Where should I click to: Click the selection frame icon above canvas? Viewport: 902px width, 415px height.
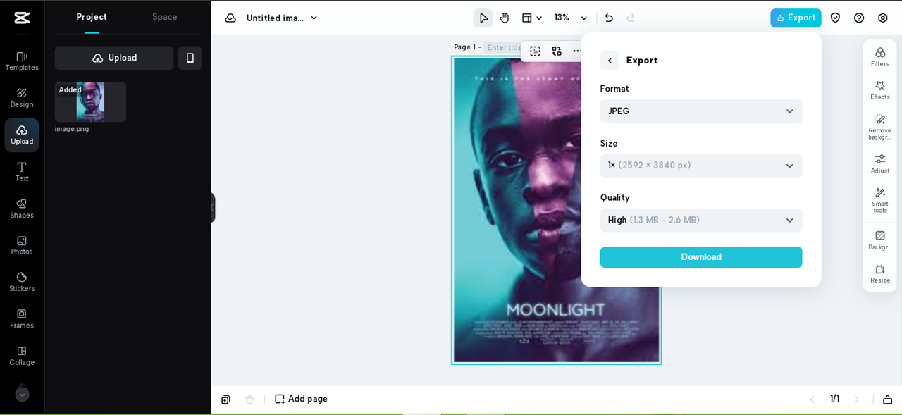coord(536,51)
